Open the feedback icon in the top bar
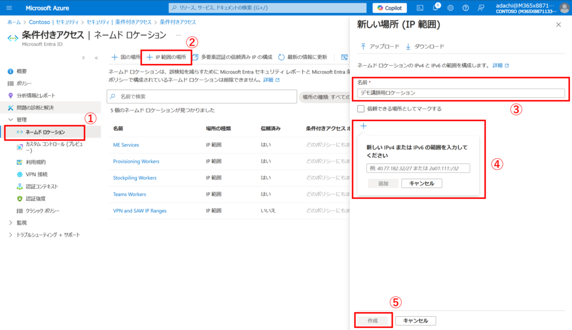This screenshot has width=572, height=330. click(481, 8)
